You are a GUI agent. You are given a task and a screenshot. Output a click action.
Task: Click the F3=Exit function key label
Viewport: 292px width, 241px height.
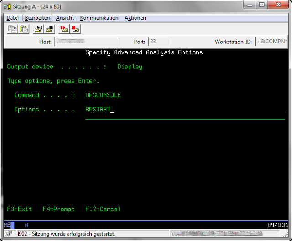(20, 209)
